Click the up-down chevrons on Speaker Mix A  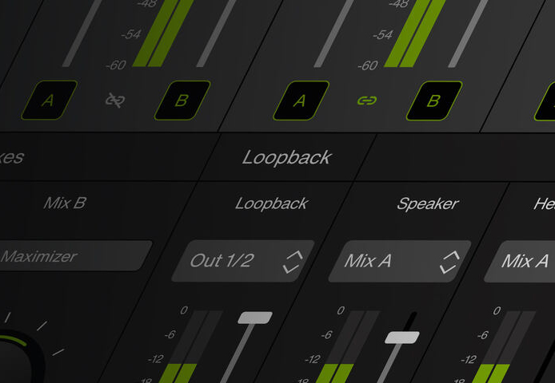[x=449, y=263]
